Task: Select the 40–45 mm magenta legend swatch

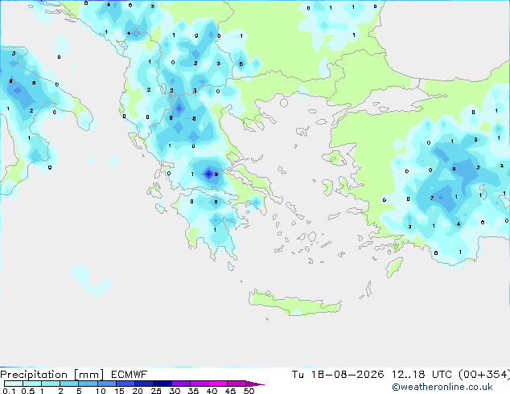Action: click(218, 384)
